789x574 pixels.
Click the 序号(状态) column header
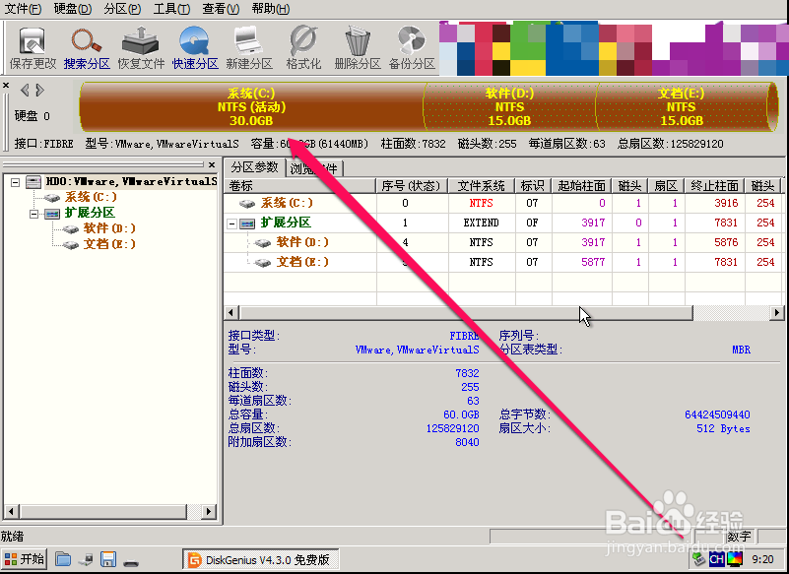(x=412, y=186)
